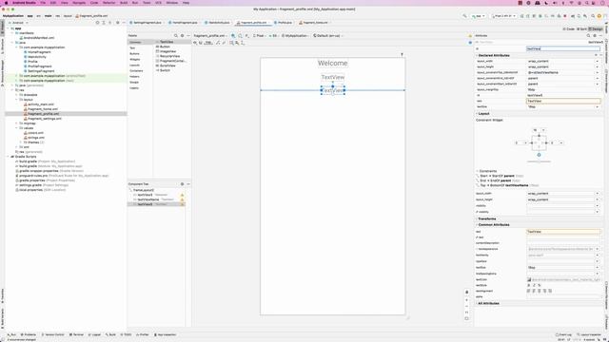Collapse the manifests folder
The image size is (609, 342).
tap(12, 33)
